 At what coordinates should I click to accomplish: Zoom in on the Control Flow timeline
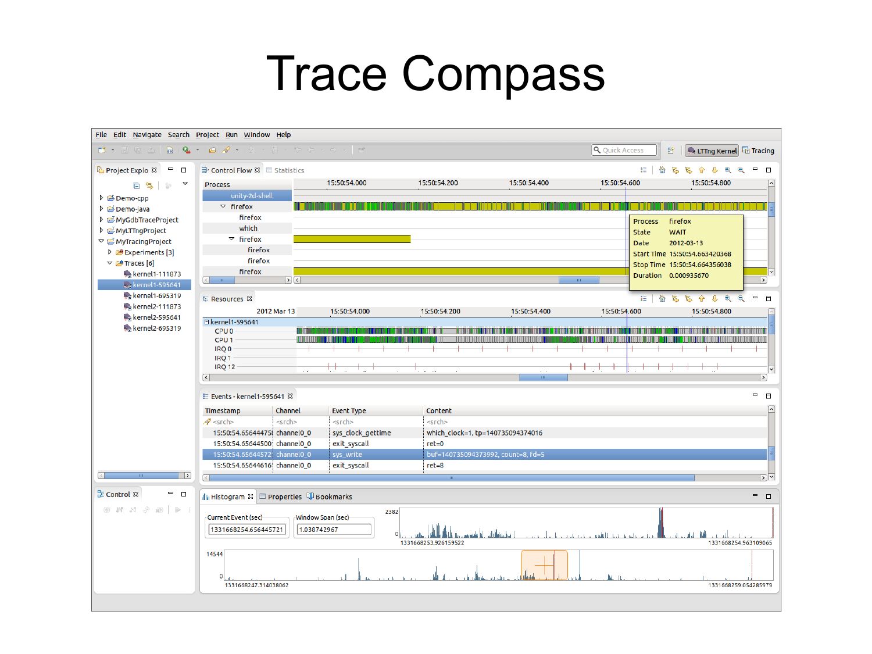click(727, 170)
